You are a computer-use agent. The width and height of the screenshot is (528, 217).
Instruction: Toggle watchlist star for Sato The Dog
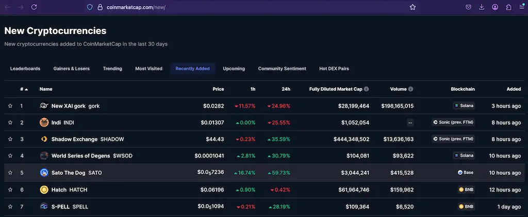point(10,173)
